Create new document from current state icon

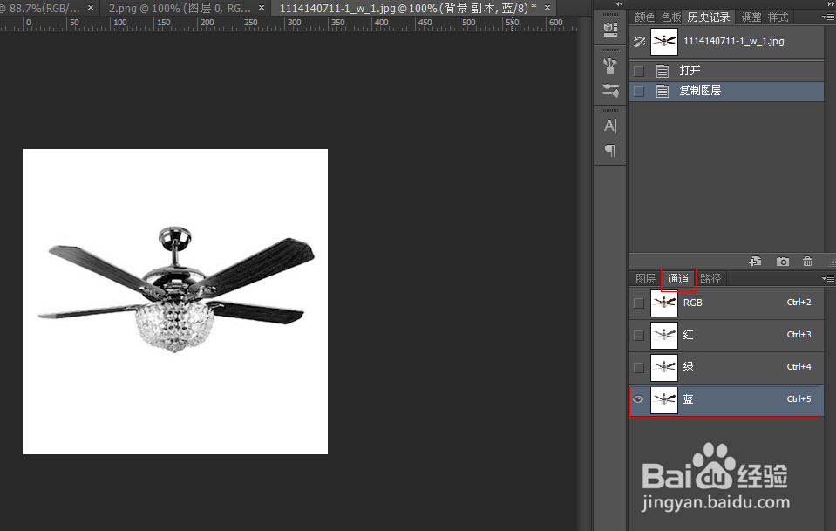(755, 262)
